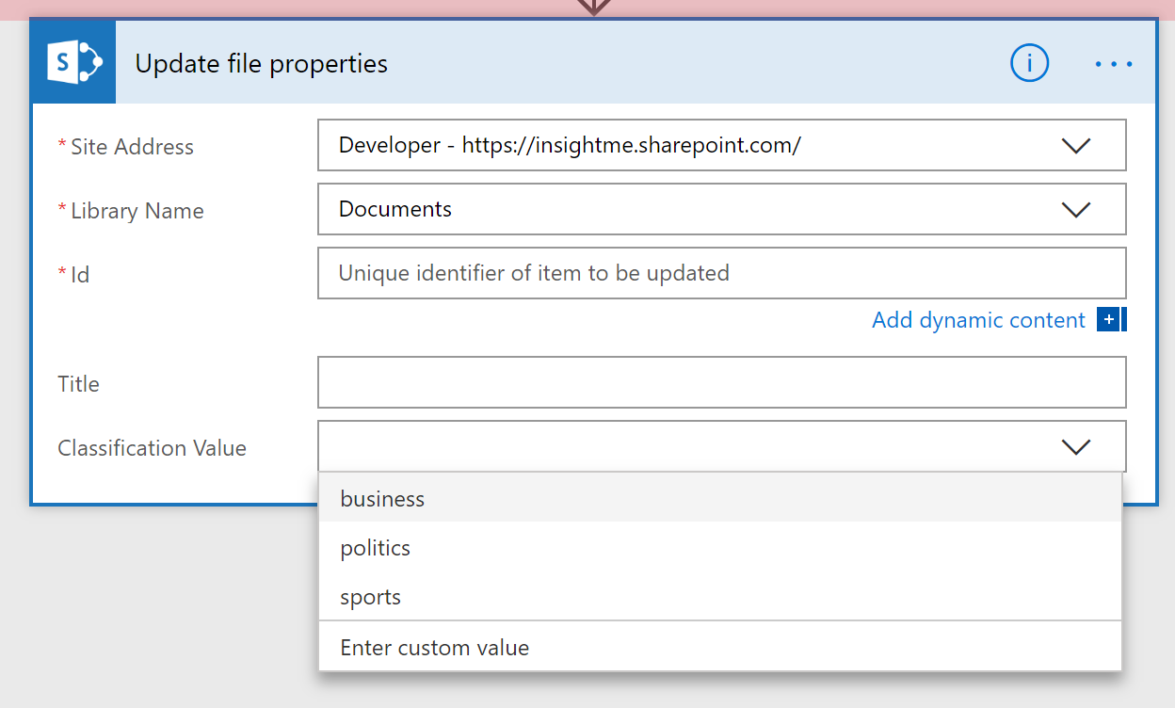Click the empty Title input box
This screenshot has height=708, width=1175.
point(659,382)
